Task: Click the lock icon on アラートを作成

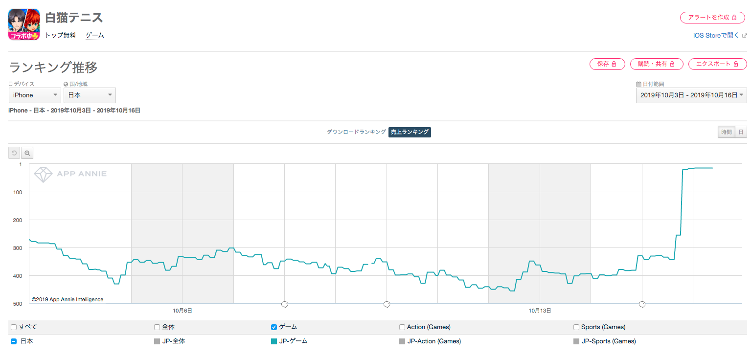Action: click(x=734, y=17)
